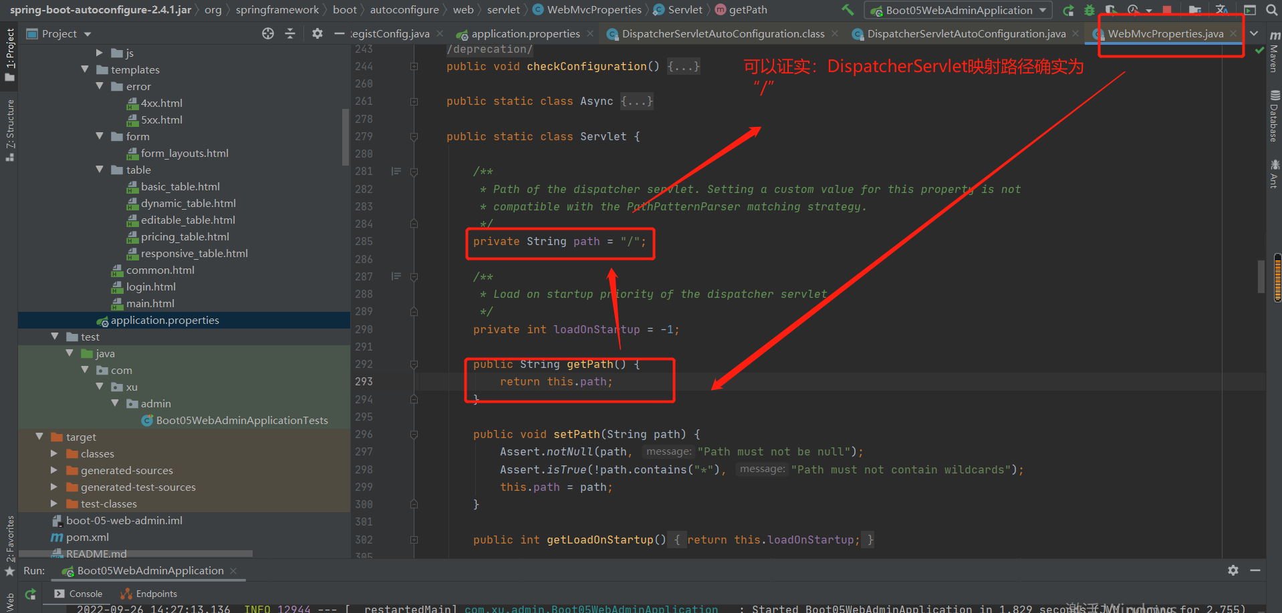
Task: Open the Boot05WebAdminApplication run configuration dropdown
Action: 958,10
